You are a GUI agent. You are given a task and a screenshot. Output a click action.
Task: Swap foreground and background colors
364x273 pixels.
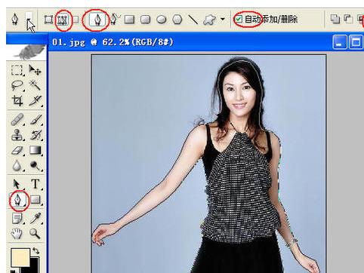[x=35, y=251]
